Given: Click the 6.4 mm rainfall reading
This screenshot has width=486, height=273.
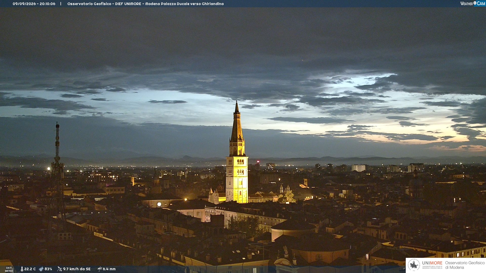Looking at the screenshot, I should coord(109,269).
